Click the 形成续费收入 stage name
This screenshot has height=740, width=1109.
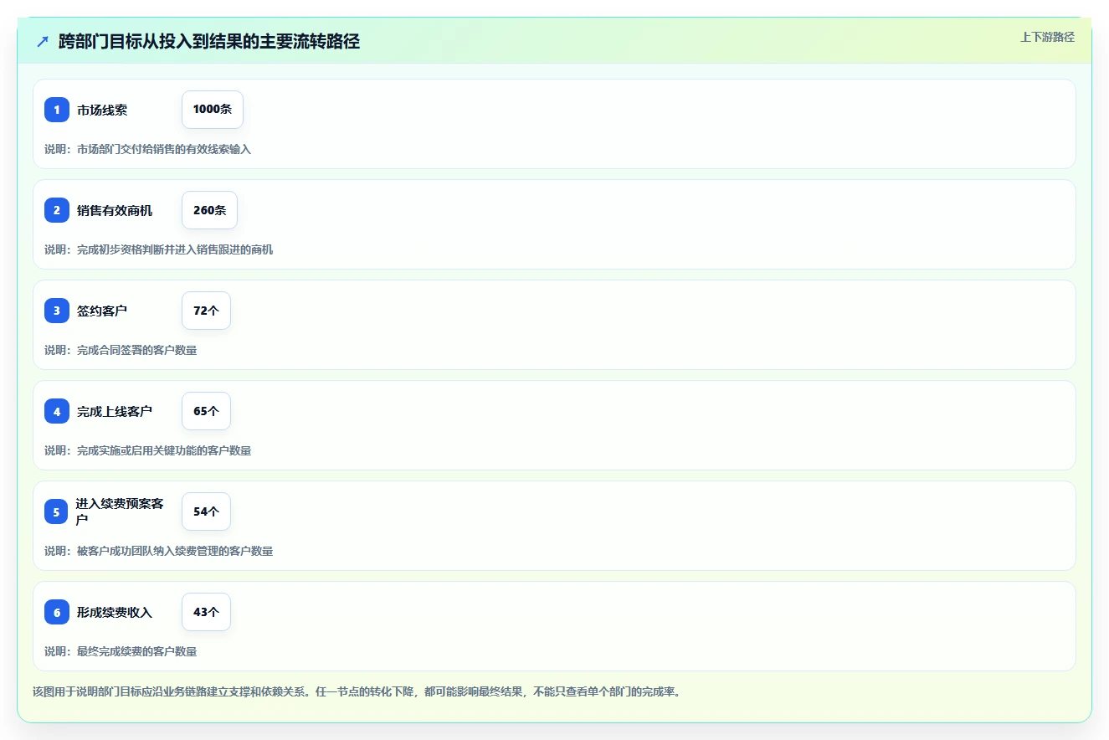click(x=115, y=612)
